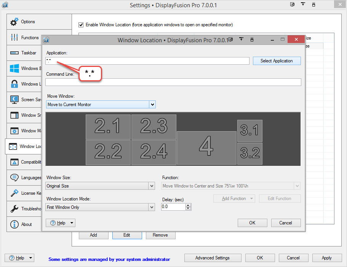
Task: Expand the Window Location Mode dropdown
Action: click(x=152, y=207)
